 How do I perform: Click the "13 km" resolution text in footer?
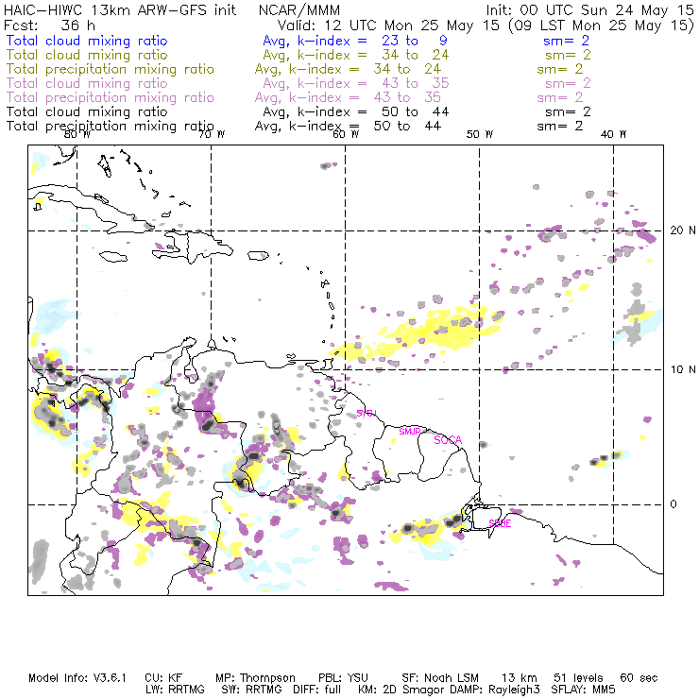[520, 678]
